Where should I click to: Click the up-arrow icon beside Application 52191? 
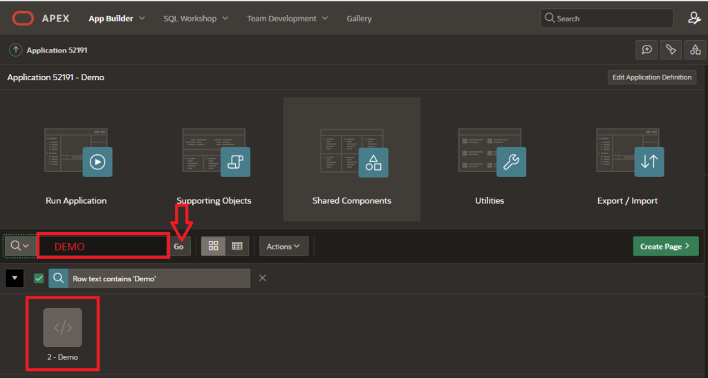[15, 50]
